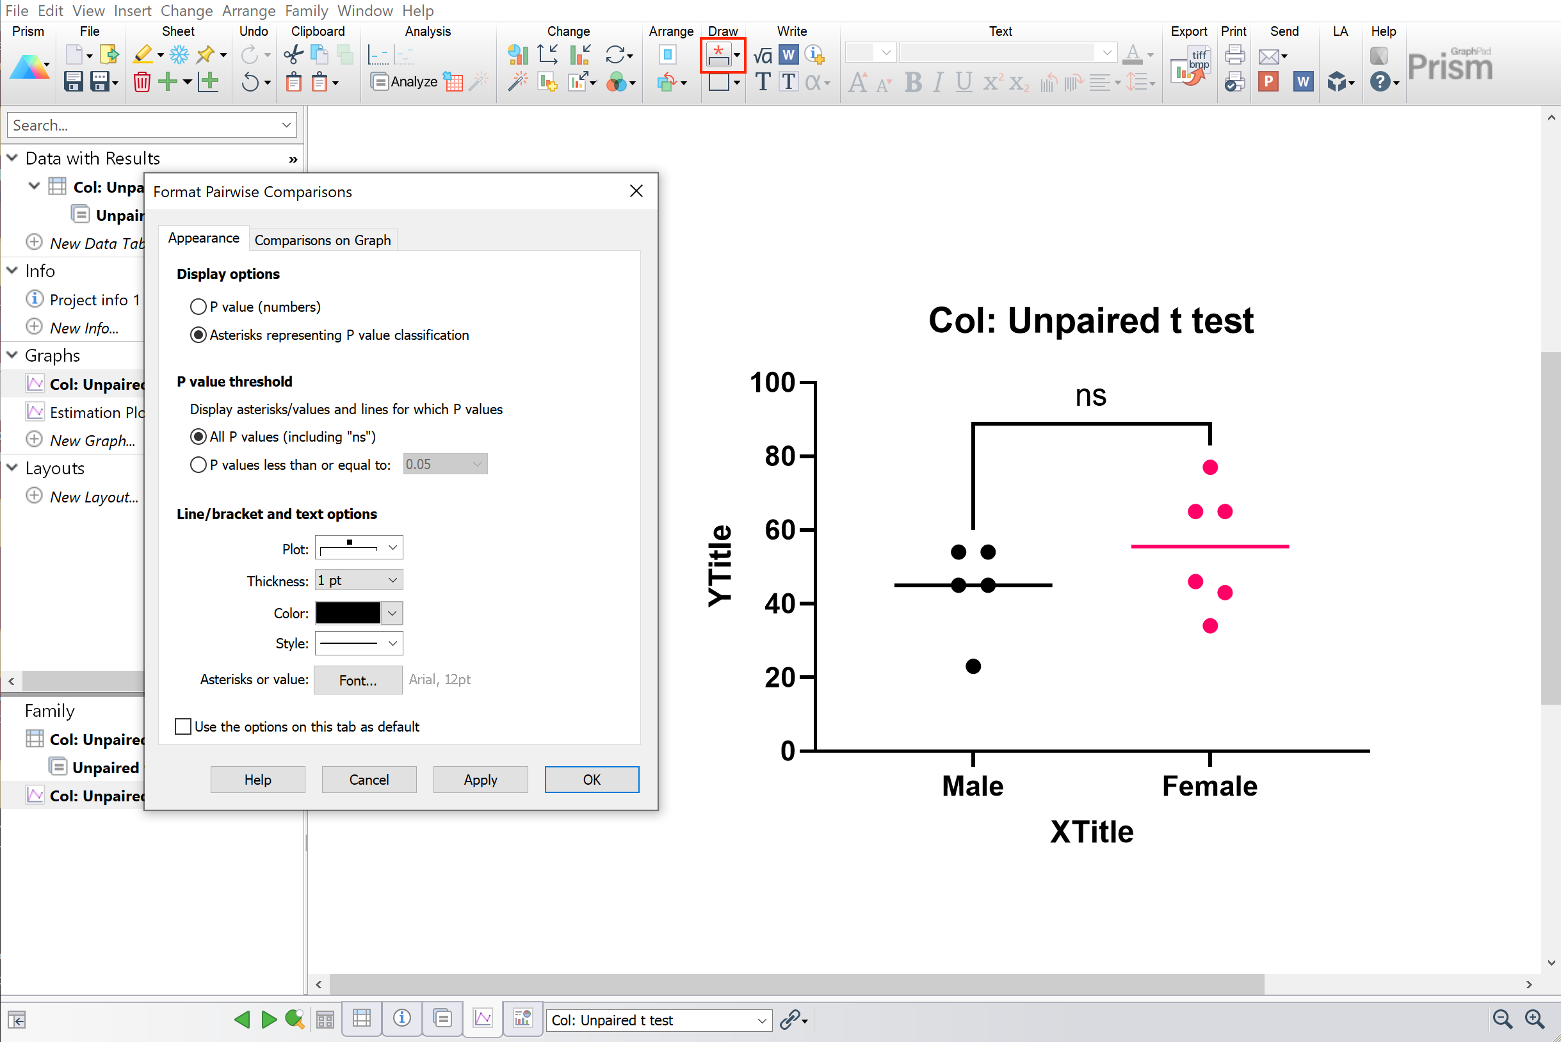Screen dimensions: 1561x1042
Task: Click the Undo icon in toolbar
Action: (248, 80)
